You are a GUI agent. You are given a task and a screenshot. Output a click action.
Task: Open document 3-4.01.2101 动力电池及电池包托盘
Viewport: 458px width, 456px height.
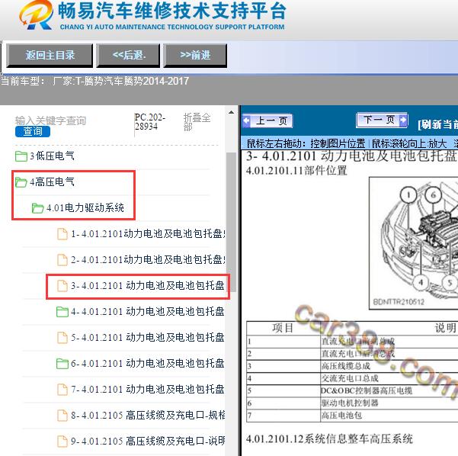click(148, 286)
